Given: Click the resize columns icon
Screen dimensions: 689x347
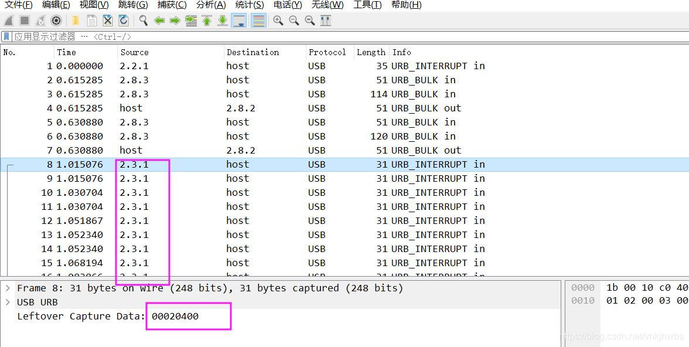Looking at the screenshot, I should click(x=326, y=21).
